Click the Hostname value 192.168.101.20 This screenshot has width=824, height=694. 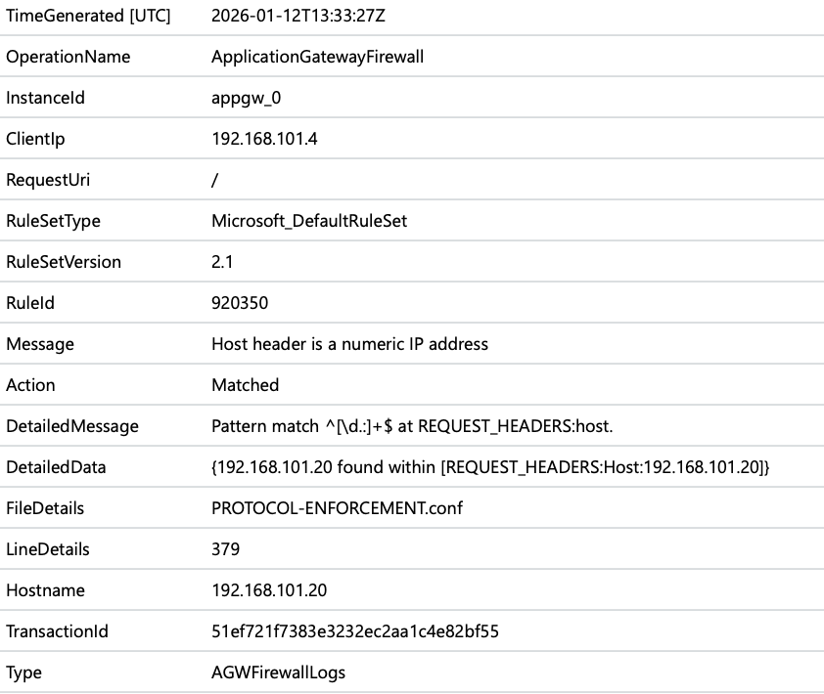[269, 590]
